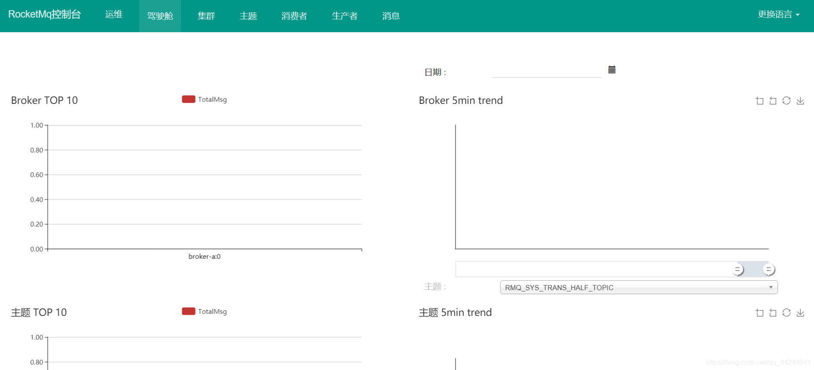The width and height of the screenshot is (814, 370).
Task: Click restore refresh icon in 主题 5min trend
Action: click(x=786, y=312)
